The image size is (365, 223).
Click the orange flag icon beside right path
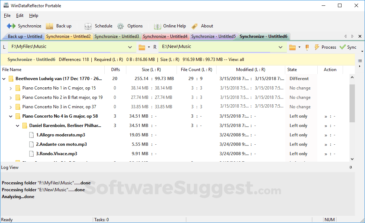point(307,47)
